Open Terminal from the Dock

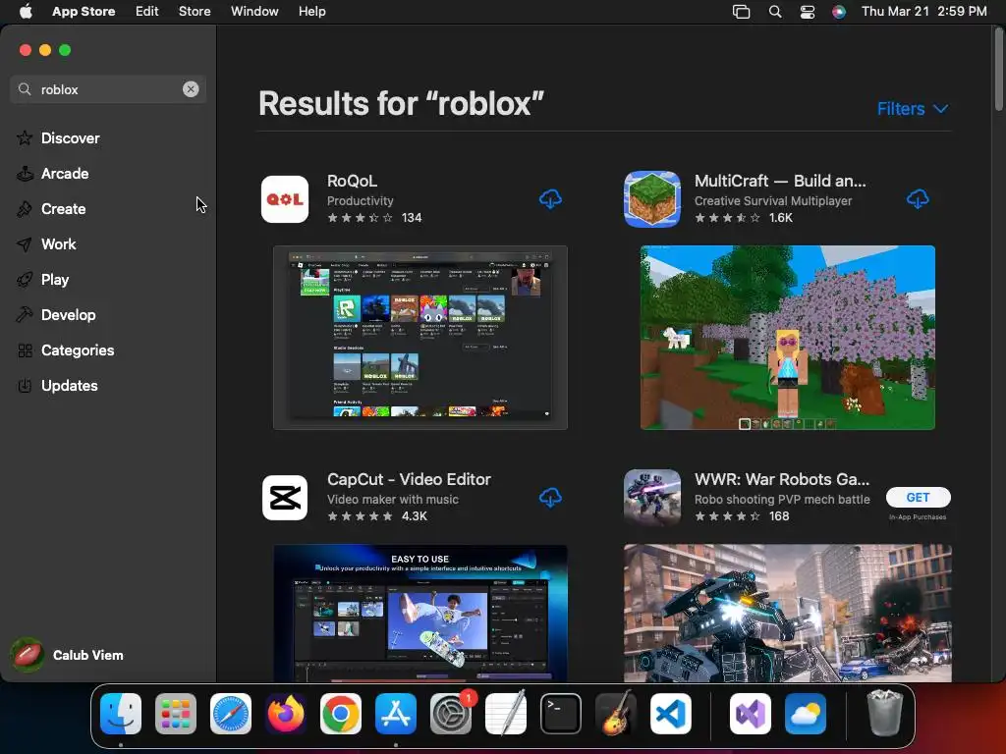[x=561, y=714]
